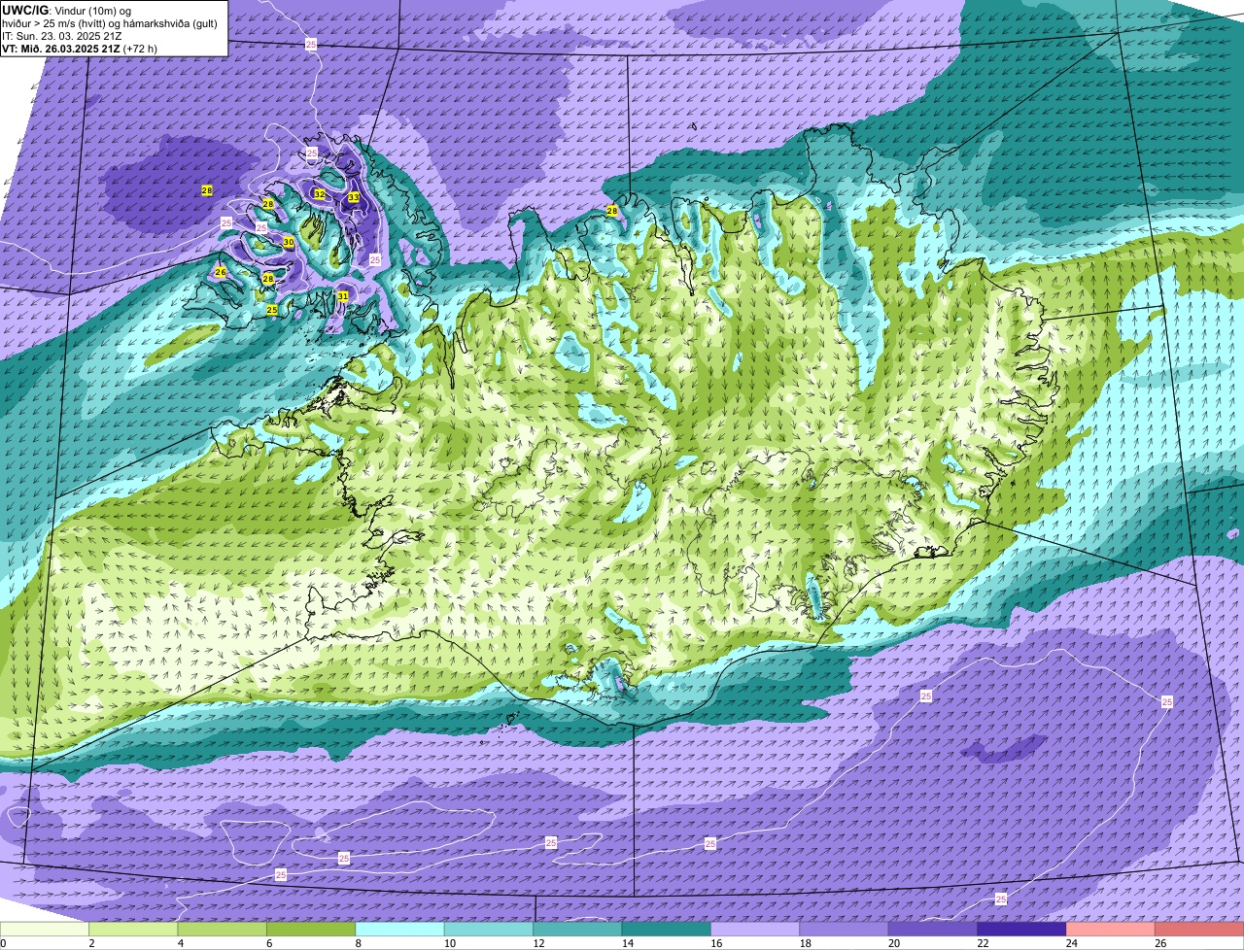
Task: Click the 10–12 m/s legend color swatch
Action: coord(489,930)
